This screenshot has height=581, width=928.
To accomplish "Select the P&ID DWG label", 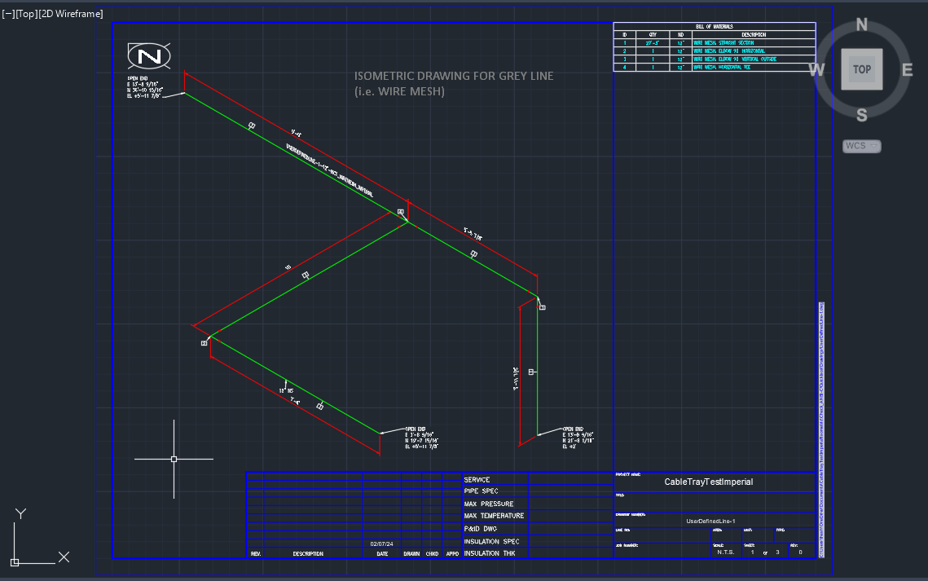I will click(481, 529).
